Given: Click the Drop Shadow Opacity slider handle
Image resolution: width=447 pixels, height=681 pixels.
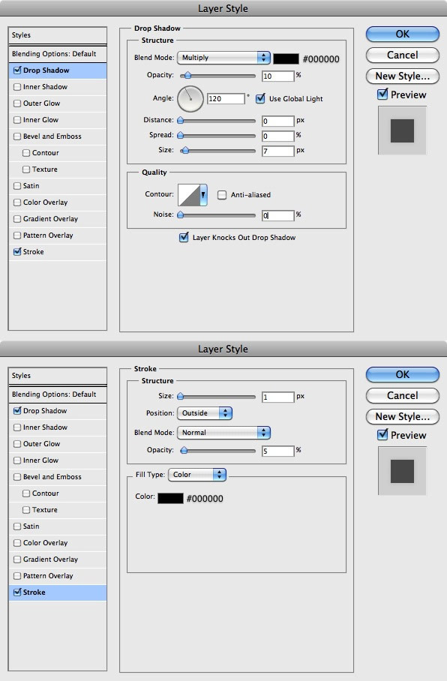Looking at the screenshot, I should point(187,76).
